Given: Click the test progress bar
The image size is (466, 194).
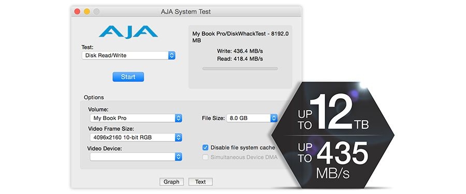Looking at the screenshot, I should click(240, 69).
